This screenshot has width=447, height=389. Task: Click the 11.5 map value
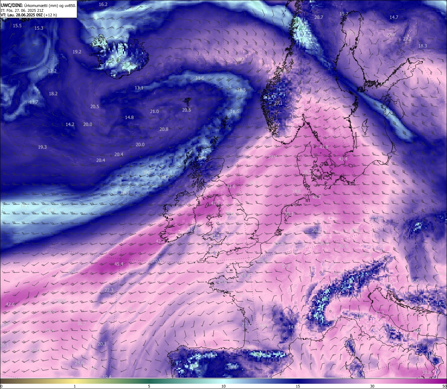point(241,90)
